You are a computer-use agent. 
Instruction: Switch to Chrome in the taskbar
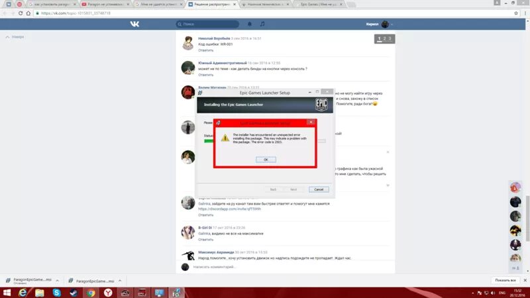91,293
